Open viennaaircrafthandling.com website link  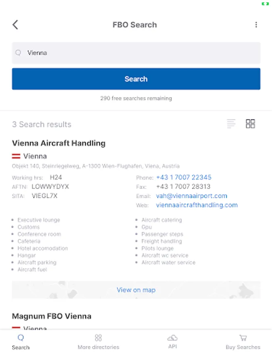coord(197,205)
